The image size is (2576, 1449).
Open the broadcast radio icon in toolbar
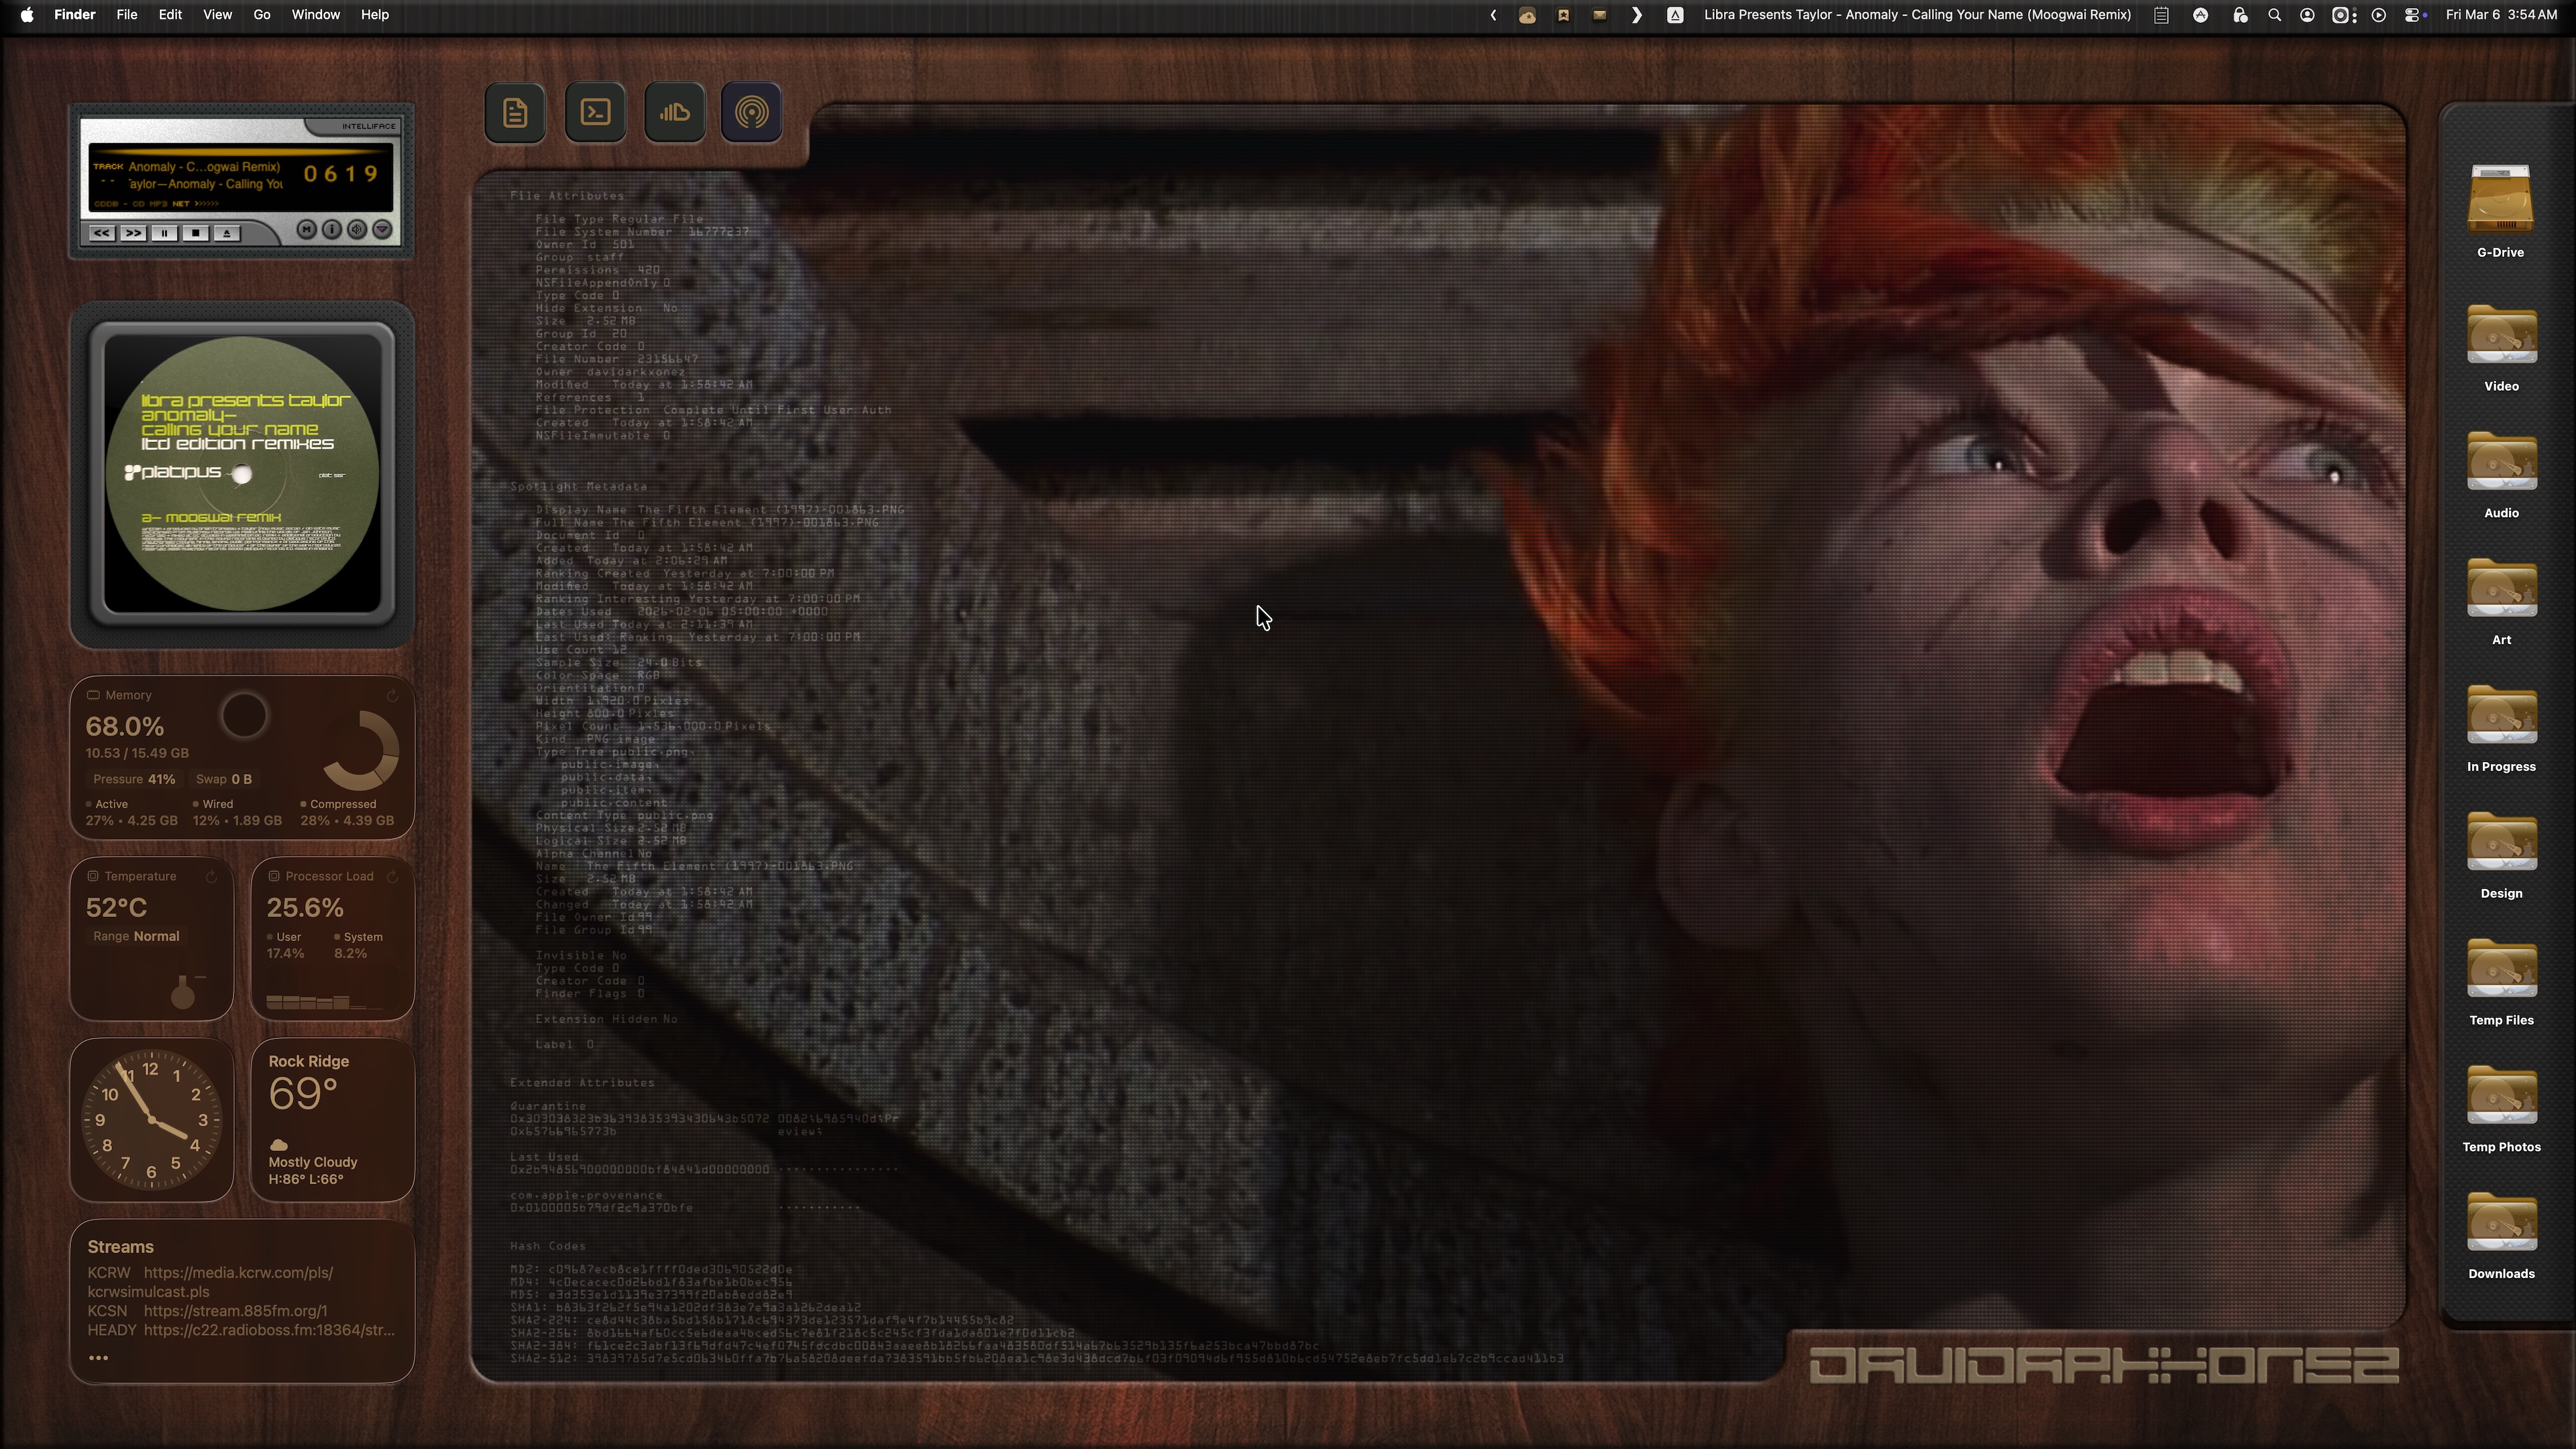tap(751, 112)
